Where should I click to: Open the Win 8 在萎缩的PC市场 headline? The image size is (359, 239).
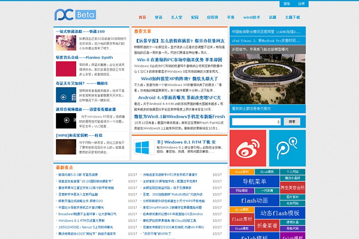tap(179, 60)
